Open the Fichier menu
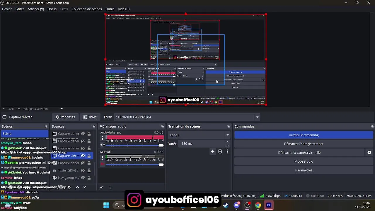Screen dimensions: 375x211 coord(7,9)
